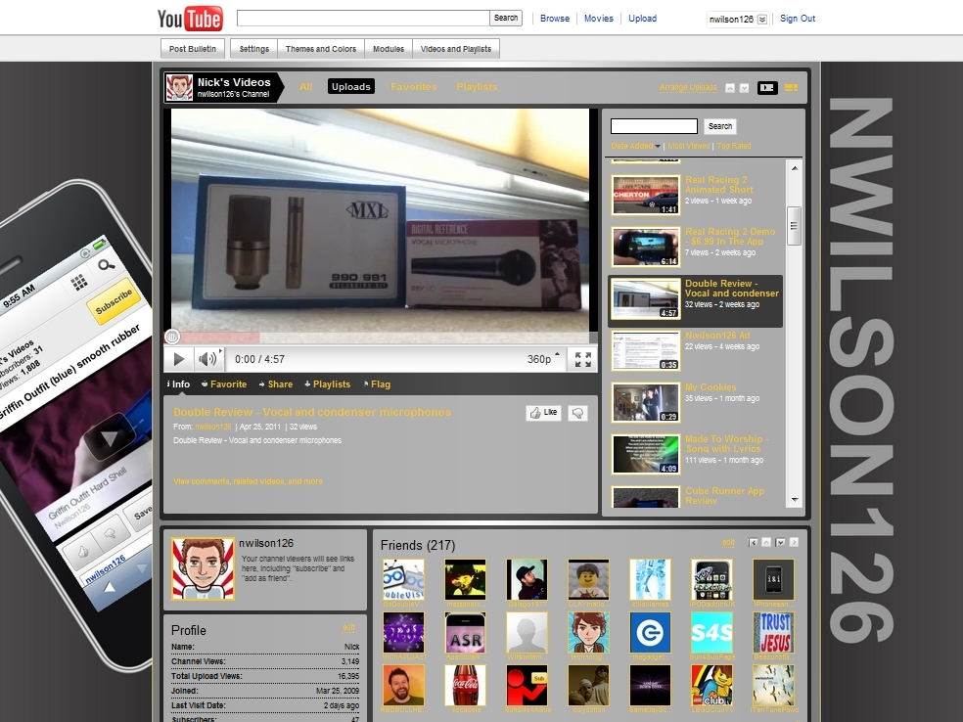Open the Info tab below video
Viewport: 963px width, 722px height.
(x=179, y=384)
